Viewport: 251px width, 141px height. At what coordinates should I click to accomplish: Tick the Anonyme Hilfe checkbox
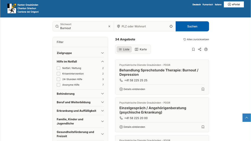tap(58, 85)
